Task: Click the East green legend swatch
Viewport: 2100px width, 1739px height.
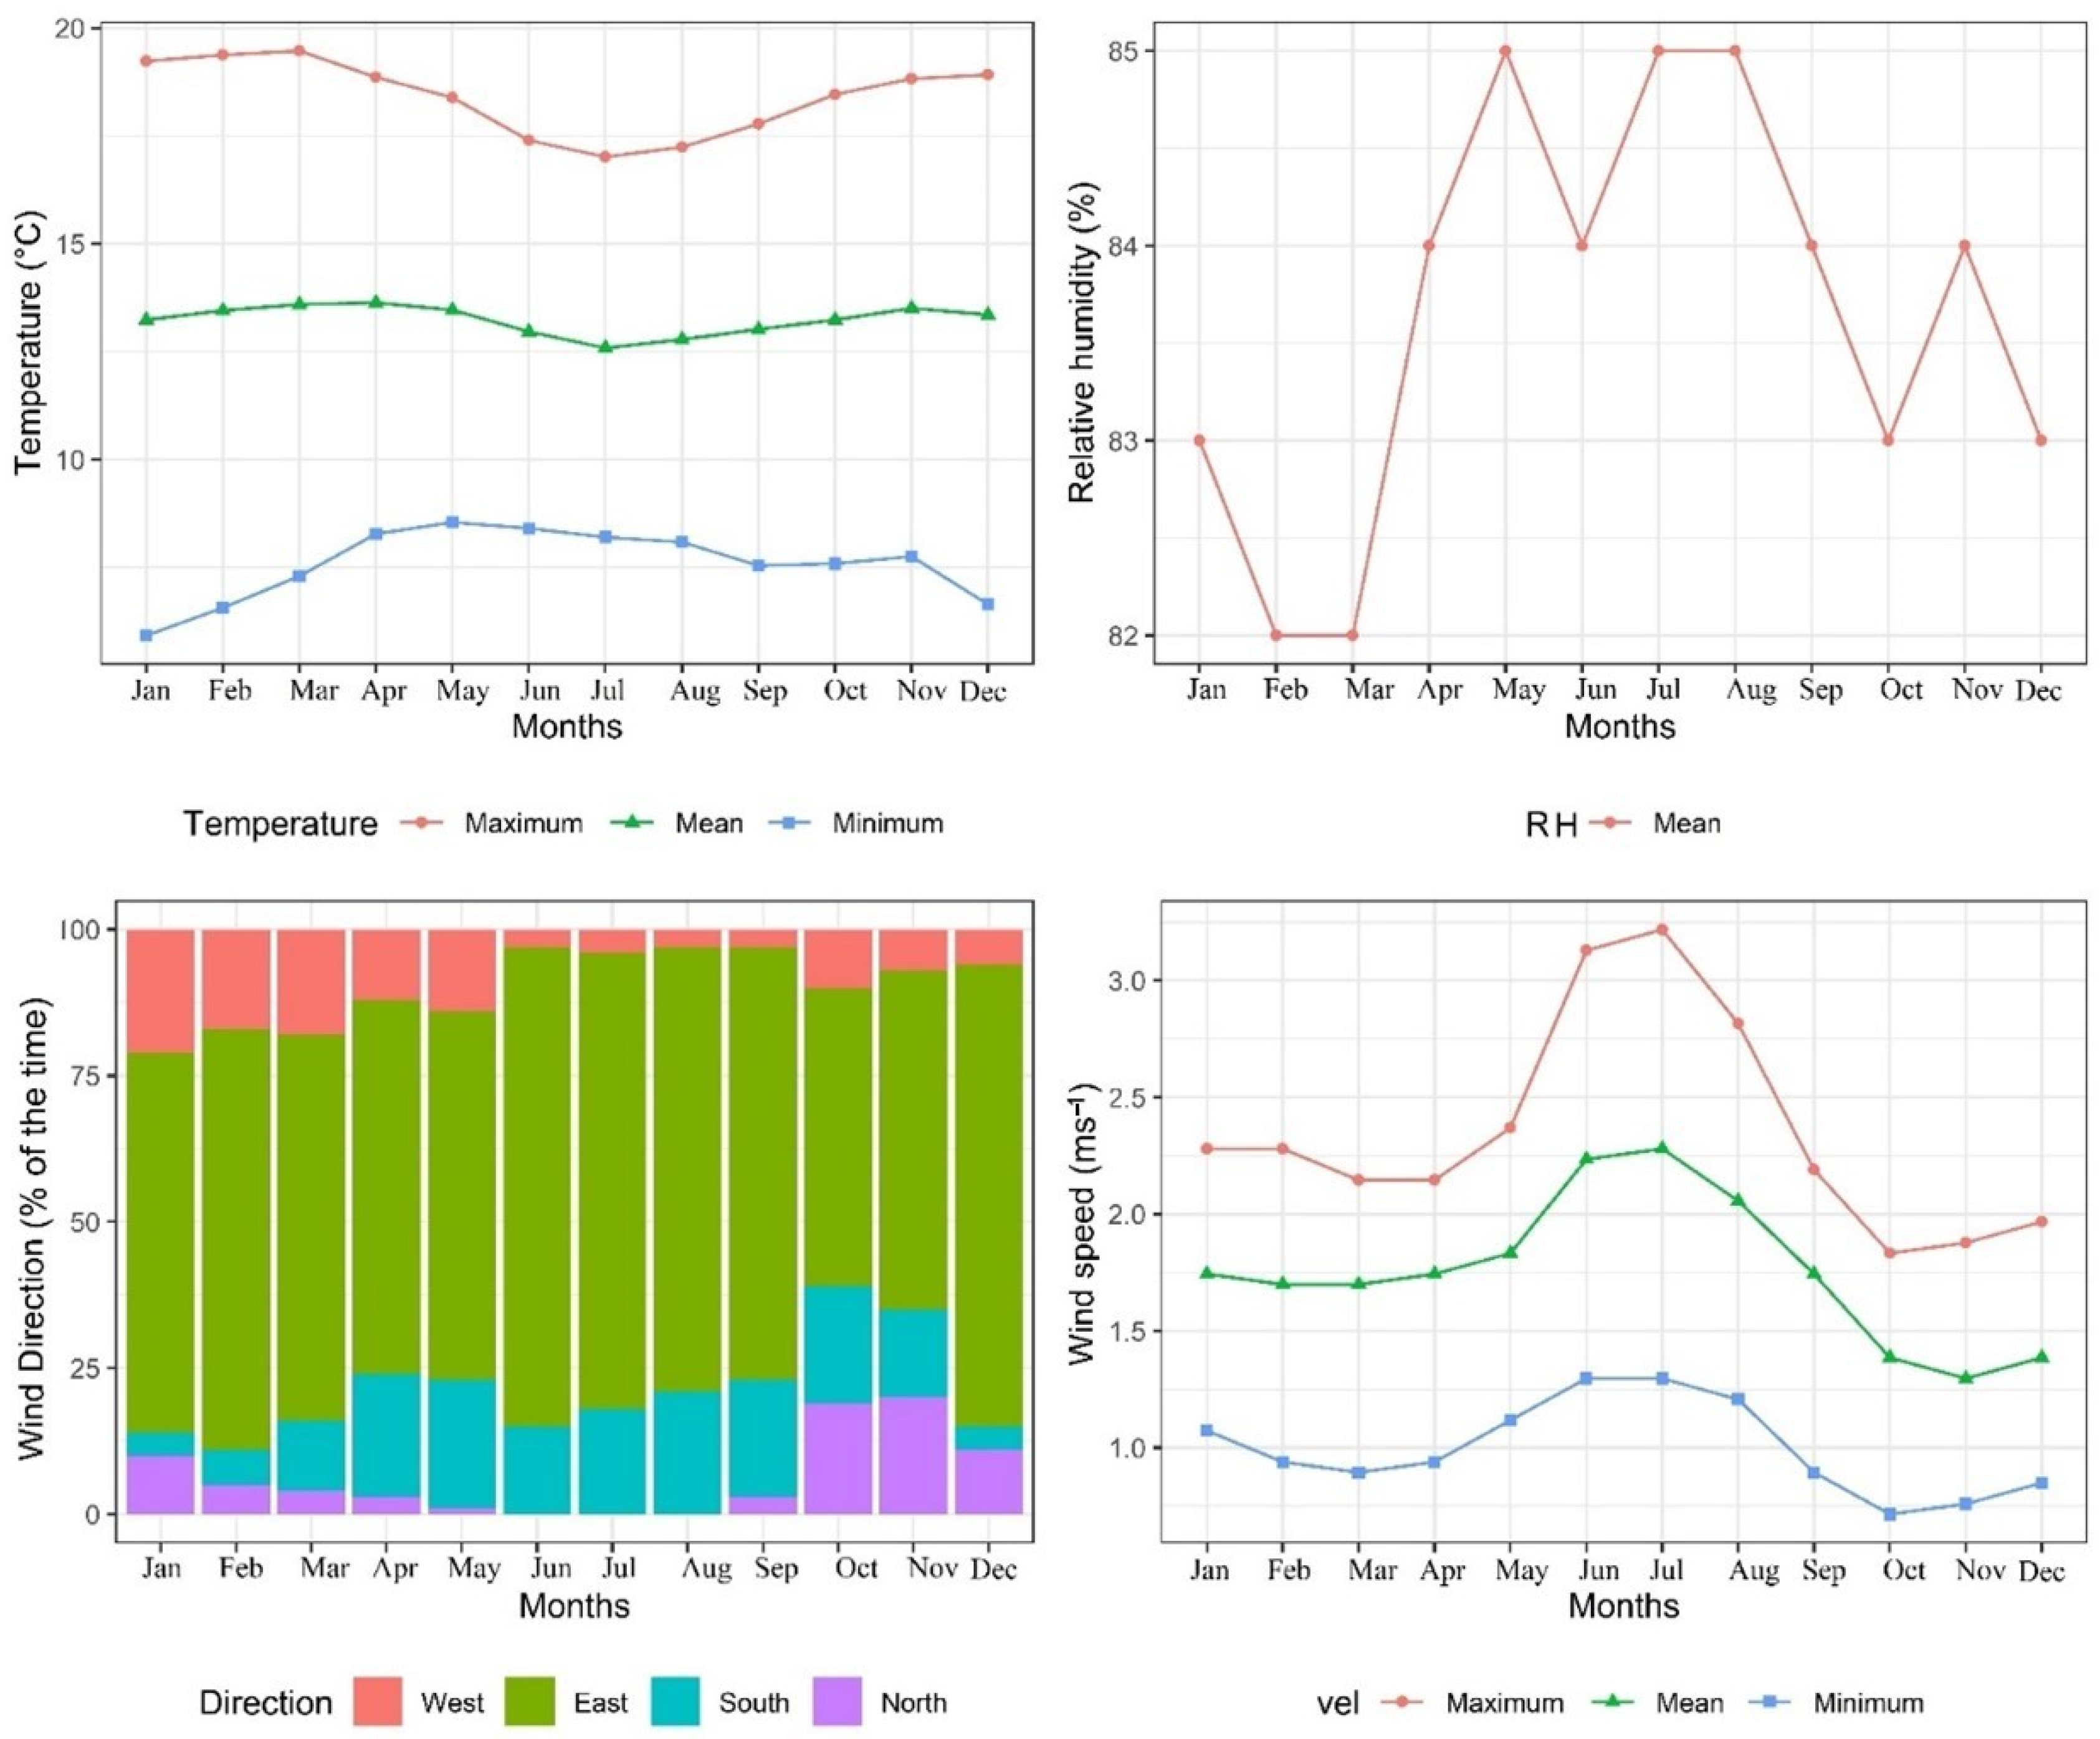Action: (x=529, y=1702)
